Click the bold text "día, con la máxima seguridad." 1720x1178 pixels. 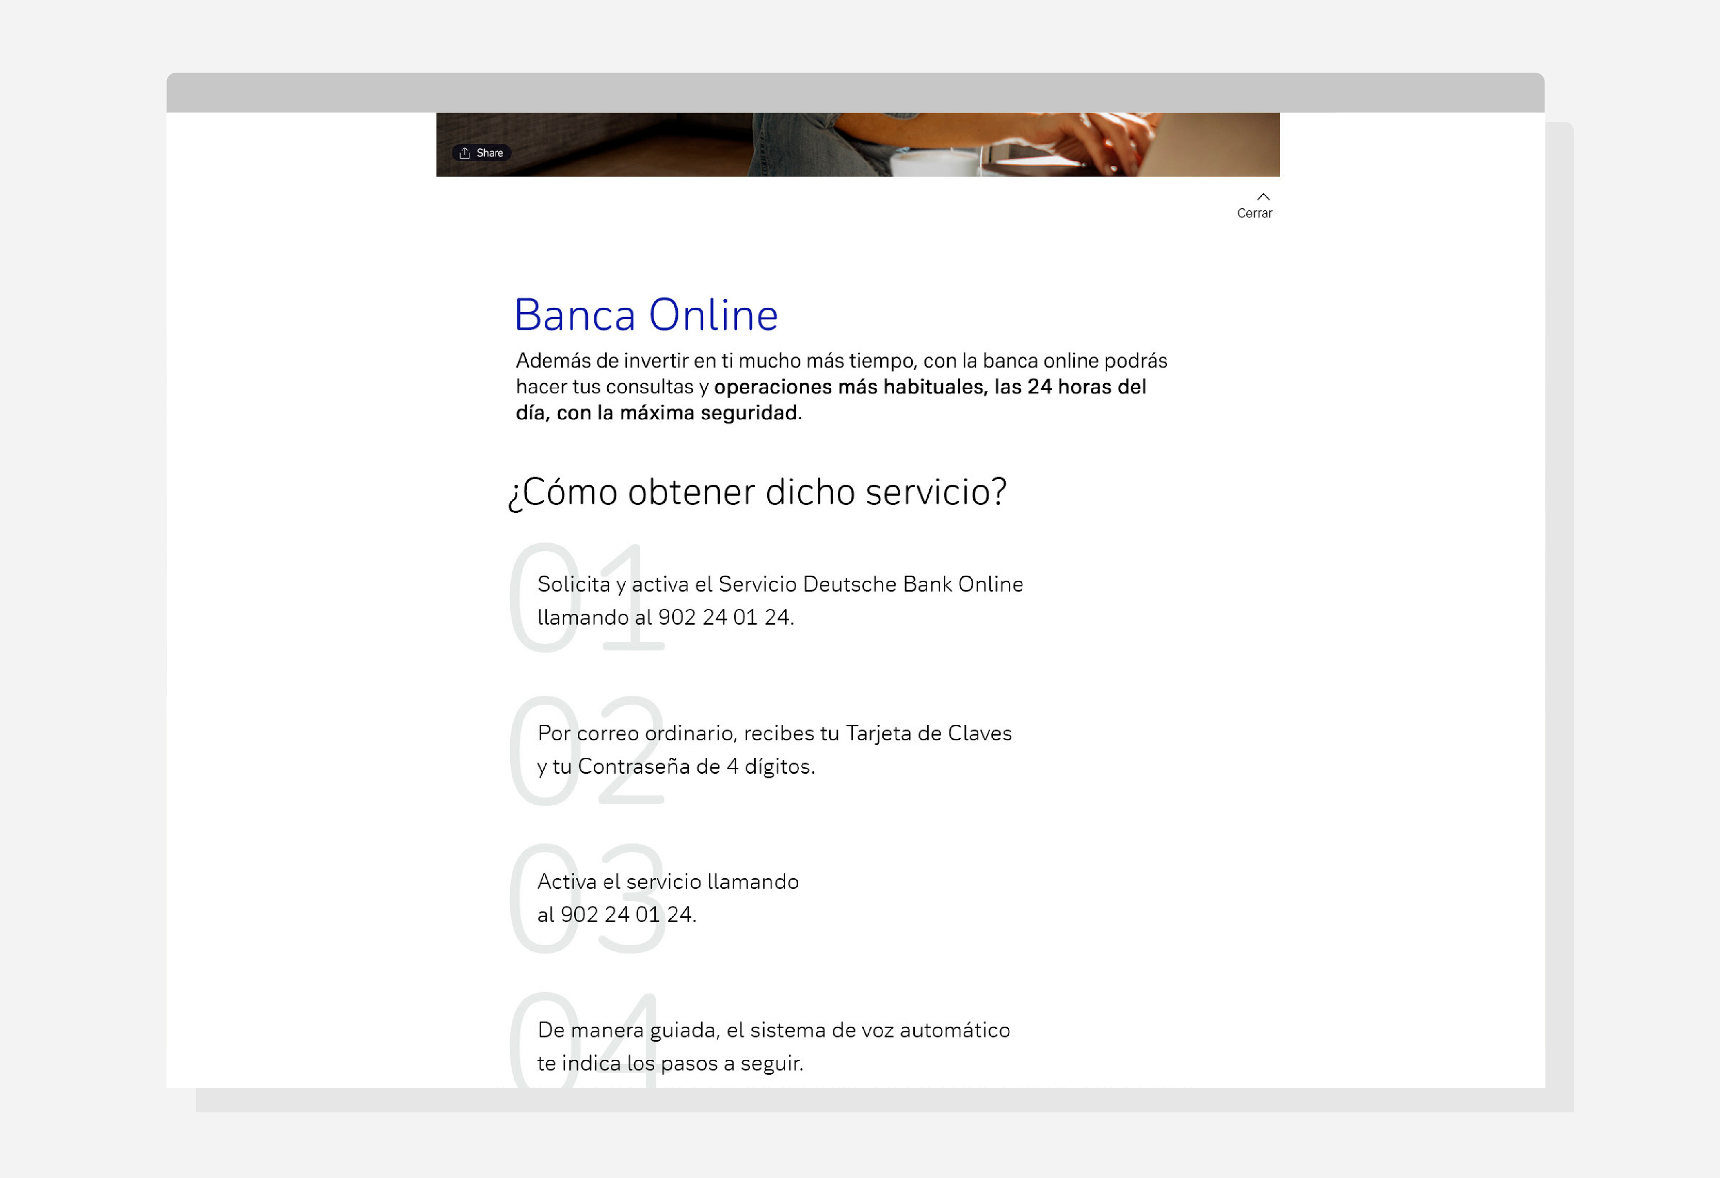[659, 413]
